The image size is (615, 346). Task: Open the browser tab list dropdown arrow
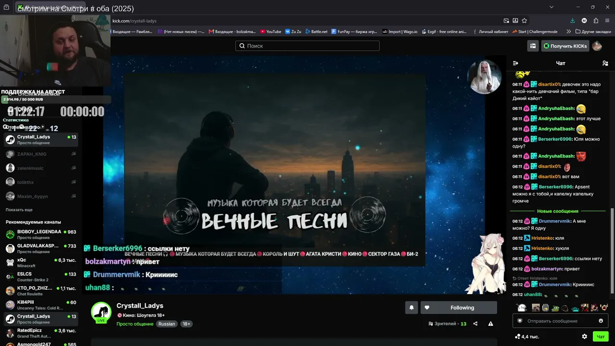[552, 7]
